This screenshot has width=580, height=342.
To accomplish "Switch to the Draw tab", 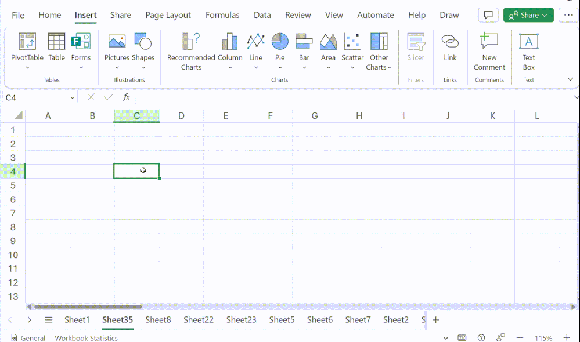I will coord(449,15).
